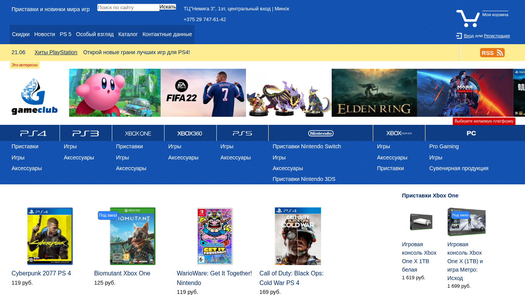Select the PS3 platform logo tab
Viewport: 525px width, 295px height.
coord(86,133)
